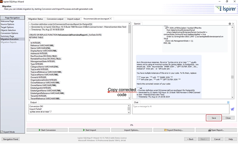Go to previous page with Back
This screenshot has height=144, width=238.
[190, 139]
